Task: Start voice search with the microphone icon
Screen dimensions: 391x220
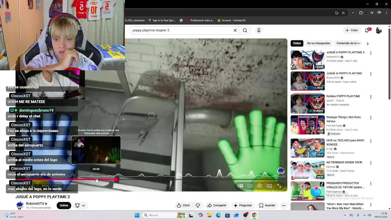Action: (259, 30)
